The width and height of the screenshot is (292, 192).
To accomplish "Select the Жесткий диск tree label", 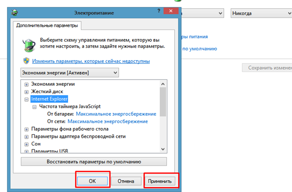I will 47,92.
